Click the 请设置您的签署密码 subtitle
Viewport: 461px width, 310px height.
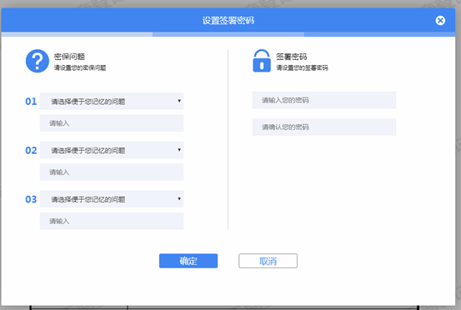[x=302, y=67]
